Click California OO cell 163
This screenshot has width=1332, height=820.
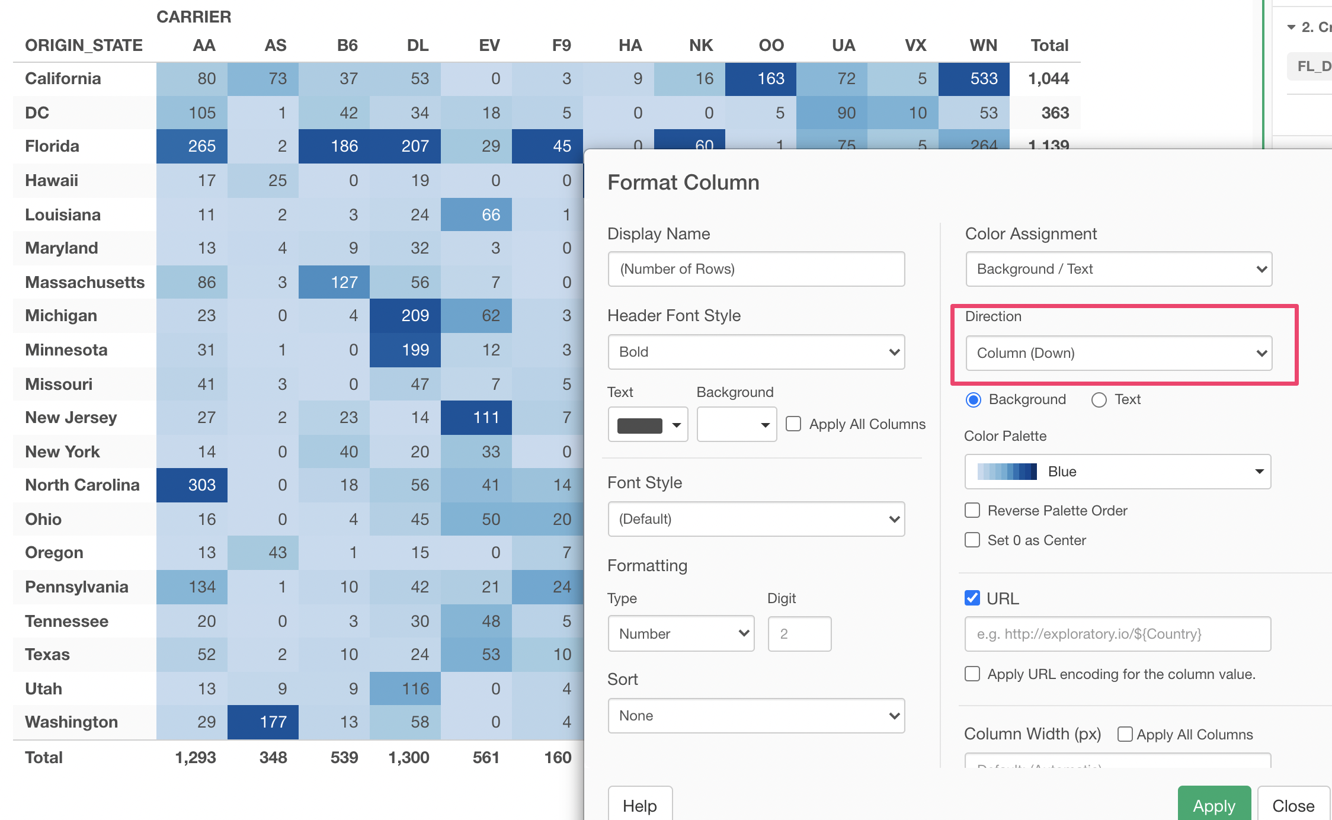[x=761, y=79]
